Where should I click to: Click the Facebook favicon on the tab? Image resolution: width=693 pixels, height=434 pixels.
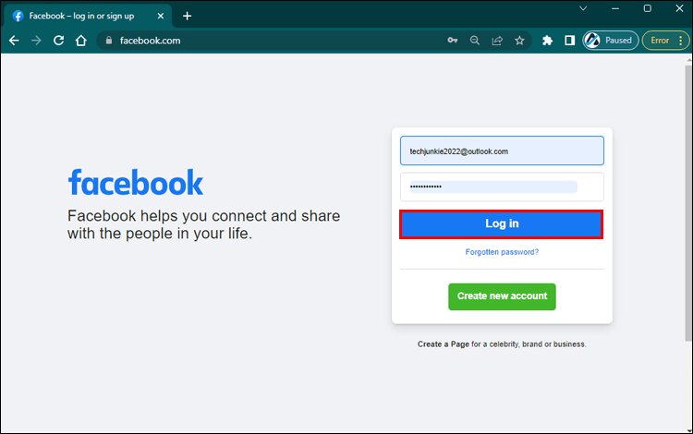pos(18,16)
